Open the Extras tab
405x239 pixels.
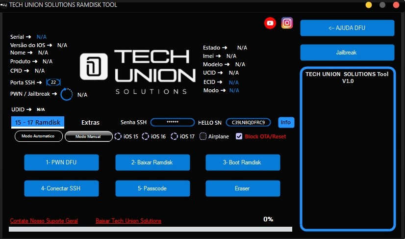90,123
